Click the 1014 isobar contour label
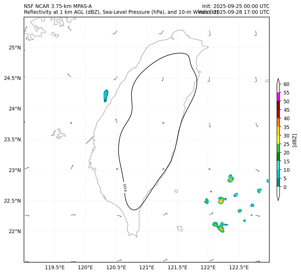The width and height of the screenshot is (301, 274). click(x=125, y=187)
